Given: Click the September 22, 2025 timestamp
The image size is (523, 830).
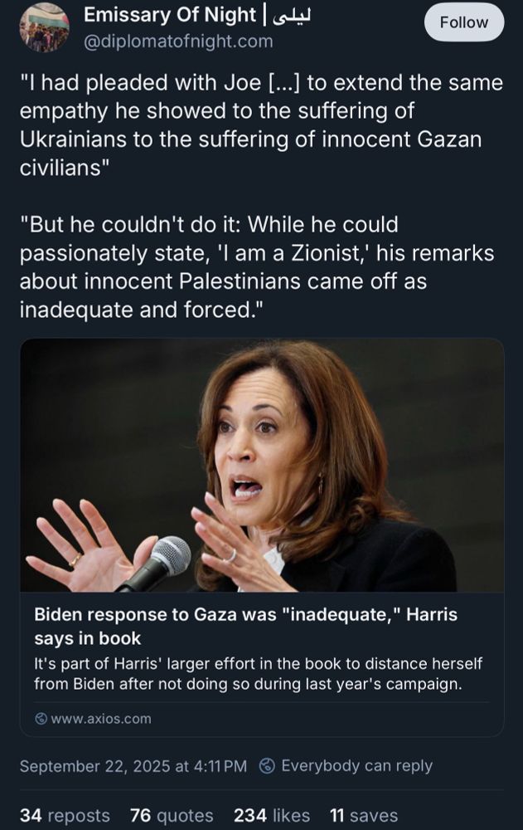Looking at the screenshot, I should tap(133, 766).
